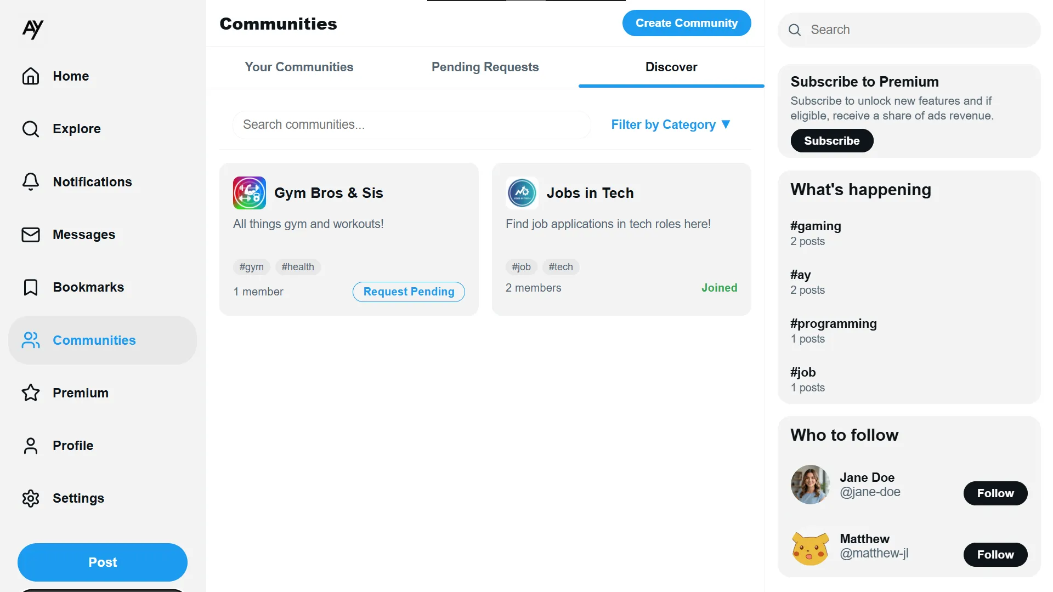Focus the Search communities input field
This screenshot has width=1053, height=592.
411,125
